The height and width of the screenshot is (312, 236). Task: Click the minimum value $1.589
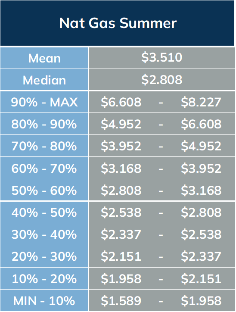click(x=121, y=300)
